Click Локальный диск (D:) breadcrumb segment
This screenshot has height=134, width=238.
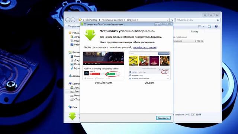click(112, 20)
